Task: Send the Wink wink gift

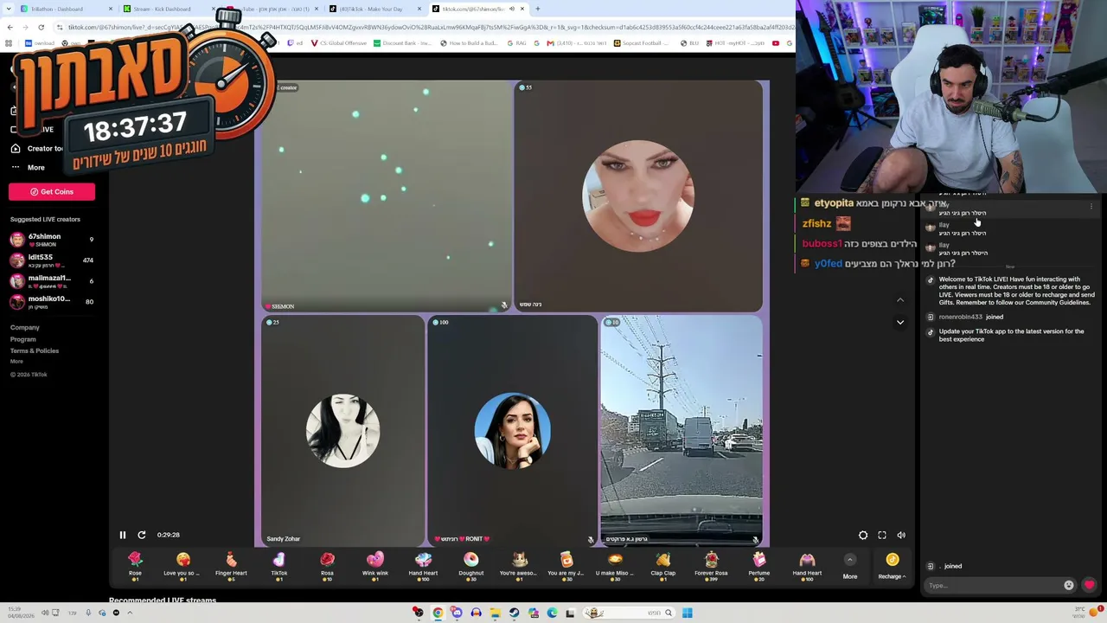Action: [374, 565]
